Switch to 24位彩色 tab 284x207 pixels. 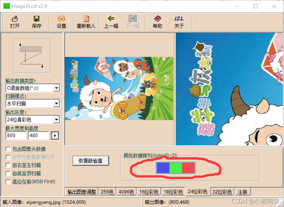click(x=198, y=192)
